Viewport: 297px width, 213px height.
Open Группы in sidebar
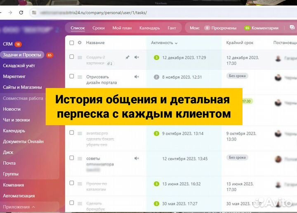pos(11,174)
